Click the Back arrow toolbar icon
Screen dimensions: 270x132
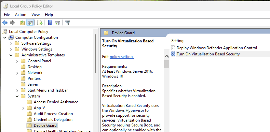[x=5, y=22]
